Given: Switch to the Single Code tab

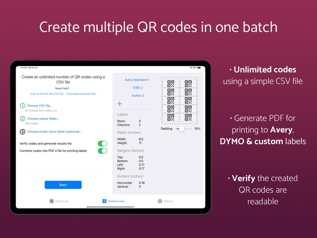Looking at the screenshot, I should (x=59, y=201).
